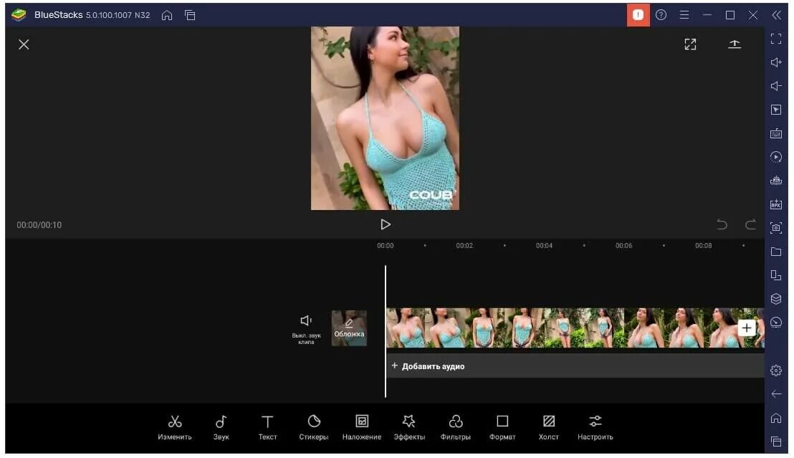This screenshot has width=794, height=458.
Task: Click Android home button in sidebar
Action: [x=776, y=418]
